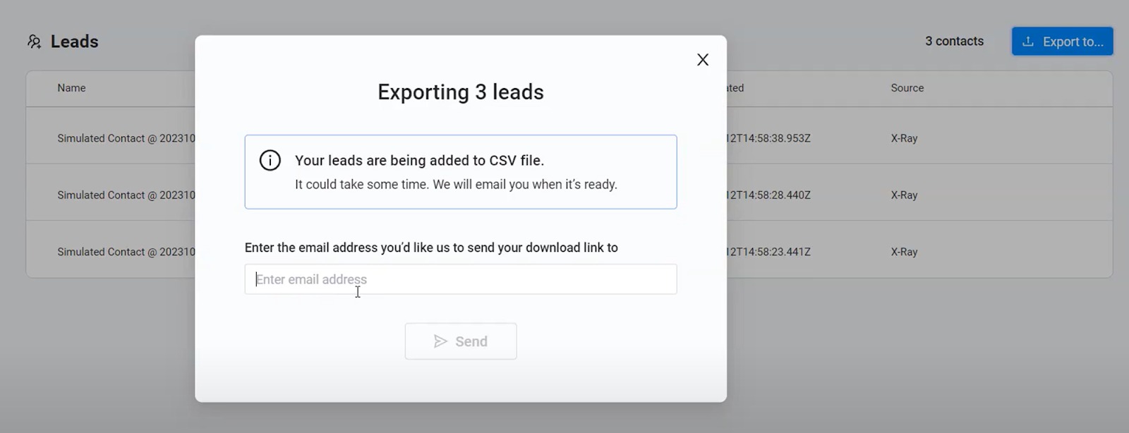Focus the Enter email address field
The height and width of the screenshot is (433, 1129).
(460, 279)
